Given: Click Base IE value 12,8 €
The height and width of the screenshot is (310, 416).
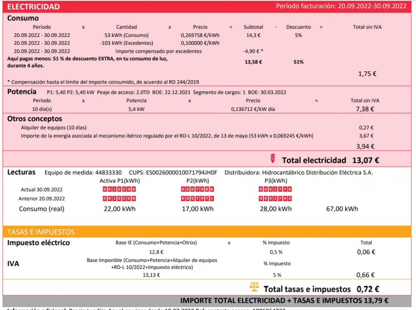Looking at the screenshot, I should 156,252.
